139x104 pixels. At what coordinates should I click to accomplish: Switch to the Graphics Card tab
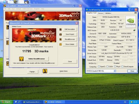(92, 13)
